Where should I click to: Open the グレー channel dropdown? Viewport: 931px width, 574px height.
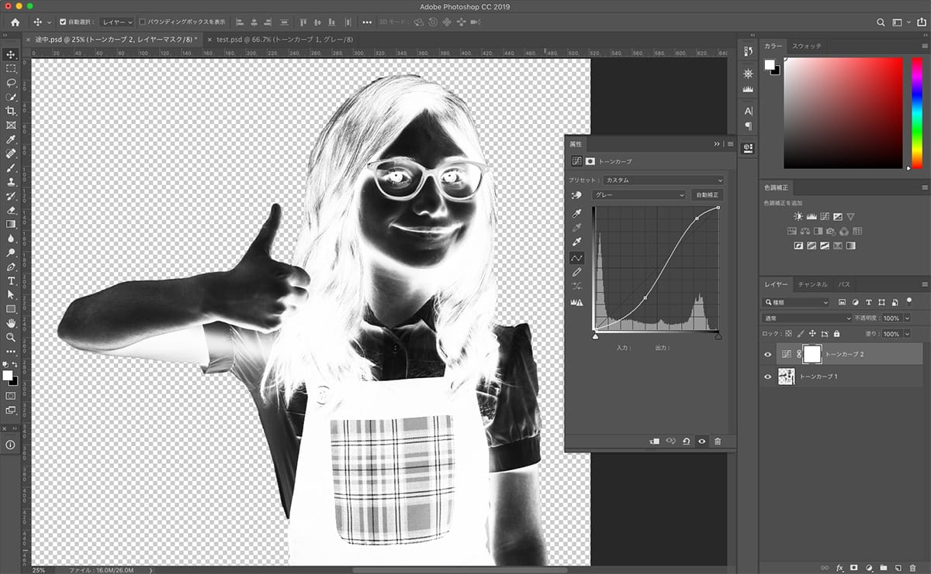coord(639,195)
